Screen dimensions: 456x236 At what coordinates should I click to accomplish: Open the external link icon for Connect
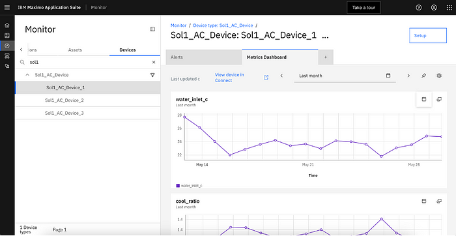click(266, 78)
